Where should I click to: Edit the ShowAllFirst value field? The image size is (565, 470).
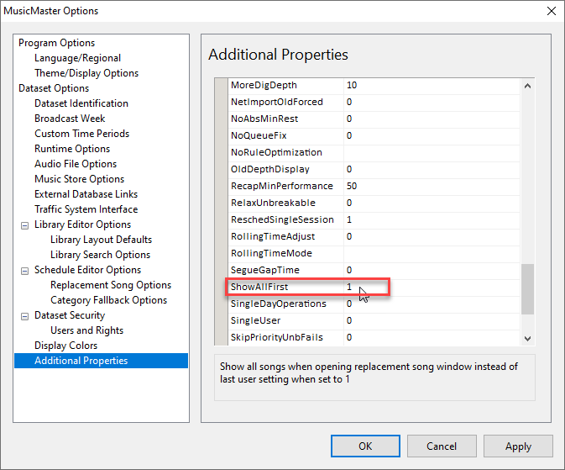[x=428, y=287]
